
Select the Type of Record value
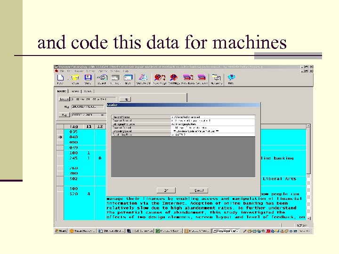tap(213, 120)
